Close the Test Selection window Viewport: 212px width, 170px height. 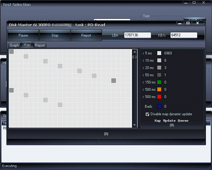204,2
